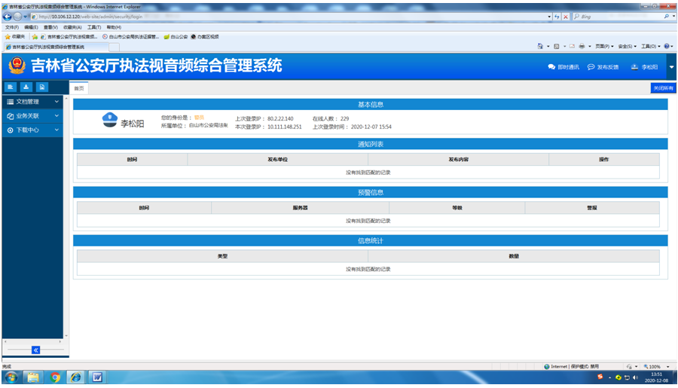Image resolution: width=678 pixels, height=388 pixels.
Task: Open Chrome from the taskbar
Action: point(55,377)
